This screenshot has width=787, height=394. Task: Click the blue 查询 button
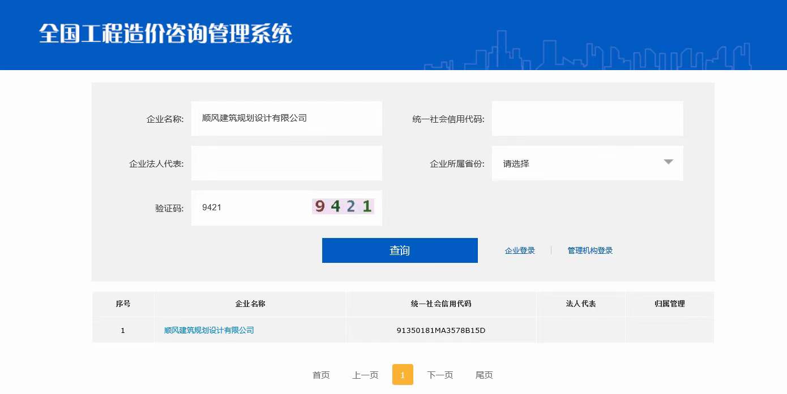[x=400, y=250]
